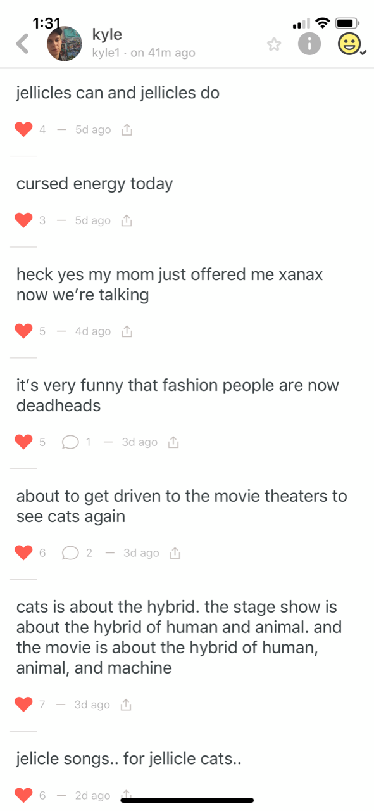Expand the smiley emoji dropdown
Screen dimensions: 374x811
coord(349,44)
